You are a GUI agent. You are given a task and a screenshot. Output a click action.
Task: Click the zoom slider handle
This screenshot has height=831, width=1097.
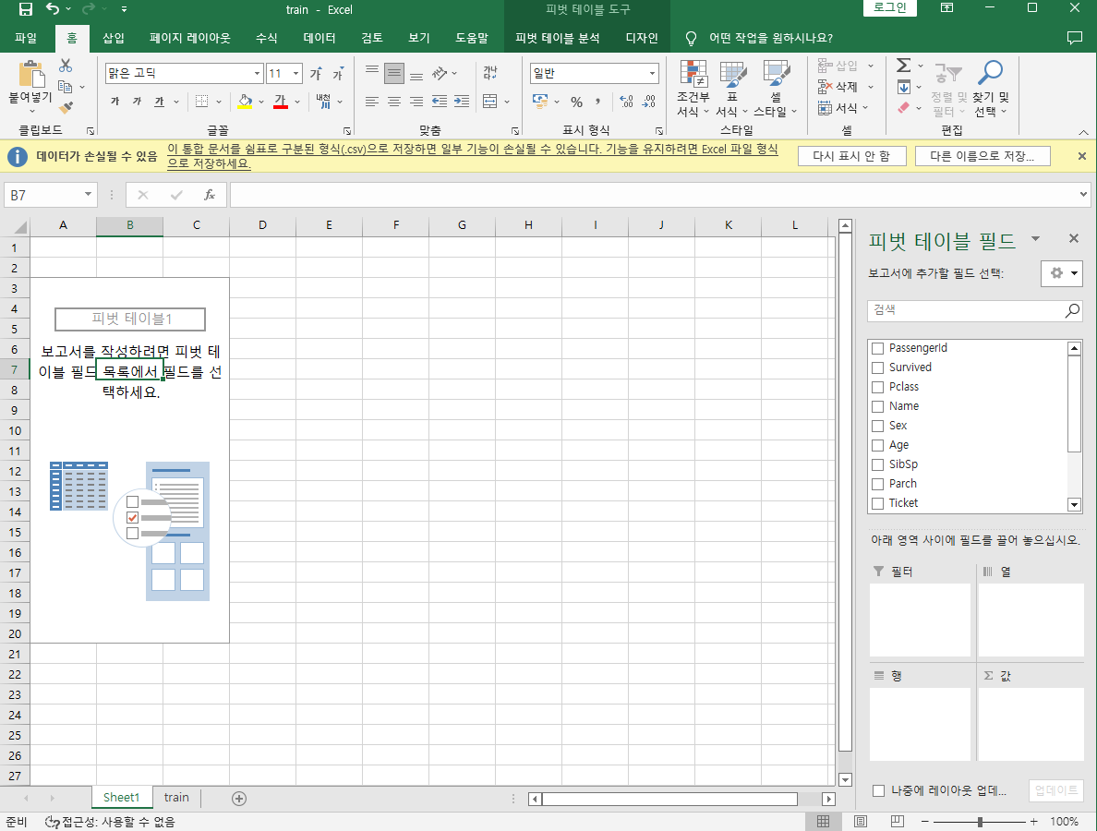coord(980,821)
